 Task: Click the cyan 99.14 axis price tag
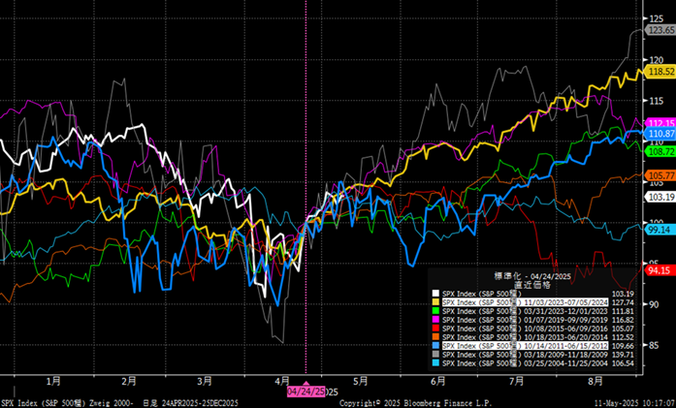point(660,230)
